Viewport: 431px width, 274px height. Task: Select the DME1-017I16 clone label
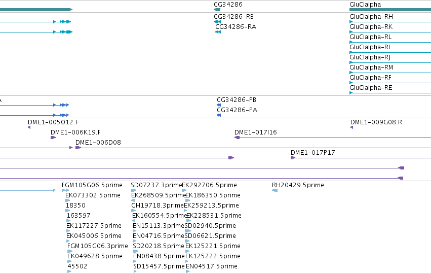pyautogui.click(x=256, y=132)
